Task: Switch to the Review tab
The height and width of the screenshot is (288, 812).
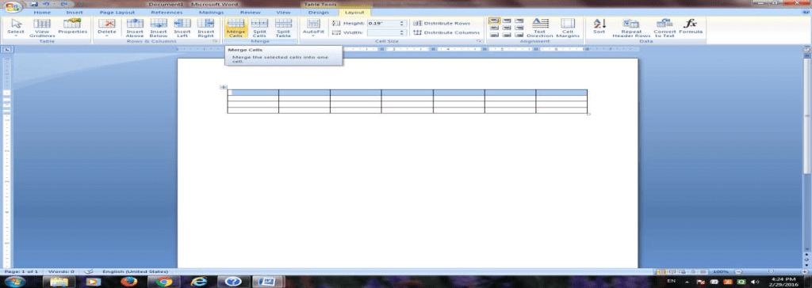Action: point(250,13)
